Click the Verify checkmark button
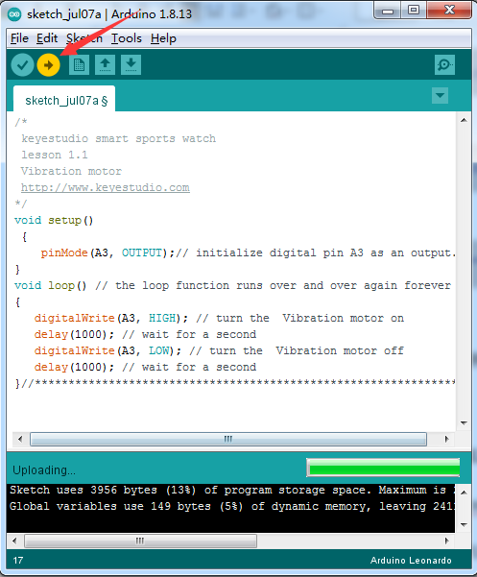 coord(22,65)
